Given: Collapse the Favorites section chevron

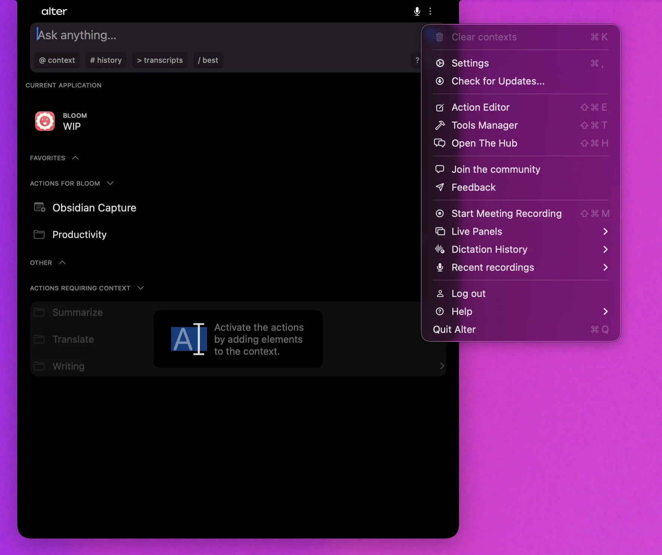Looking at the screenshot, I should [x=76, y=158].
